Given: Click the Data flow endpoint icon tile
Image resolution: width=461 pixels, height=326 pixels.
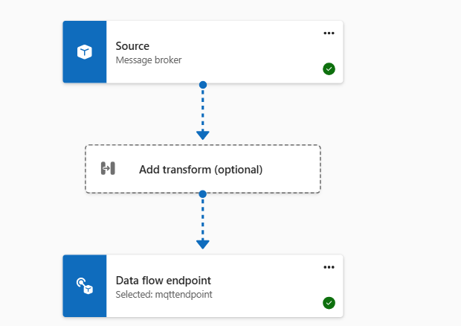Looking at the screenshot, I should (x=85, y=286).
